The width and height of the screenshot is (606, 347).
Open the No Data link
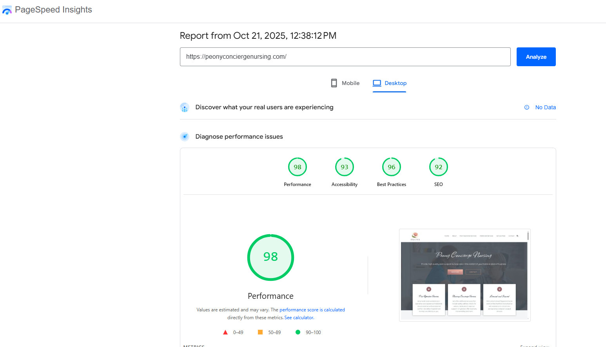click(545, 107)
